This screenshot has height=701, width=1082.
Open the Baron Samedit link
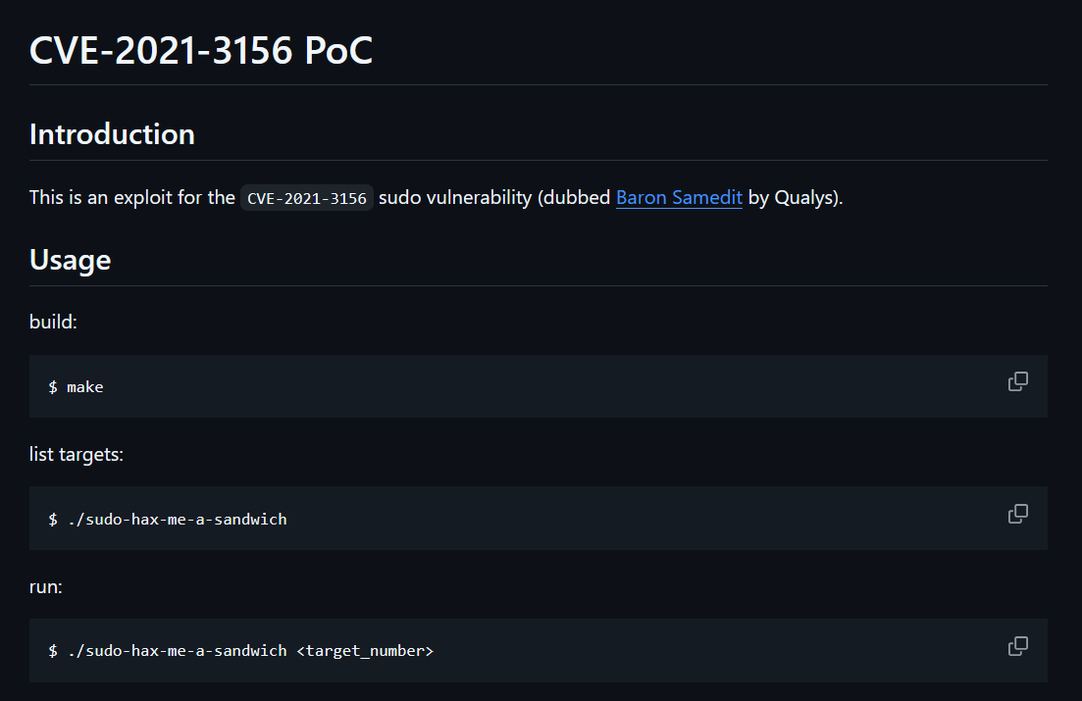tap(679, 197)
